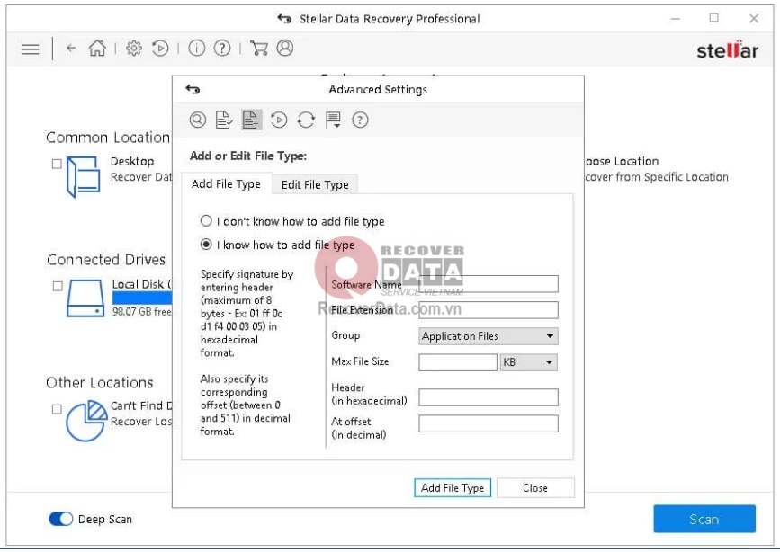The width and height of the screenshot is (780, 552).
Task: Go back using main toolbar arrow
Action: [71, 49]
